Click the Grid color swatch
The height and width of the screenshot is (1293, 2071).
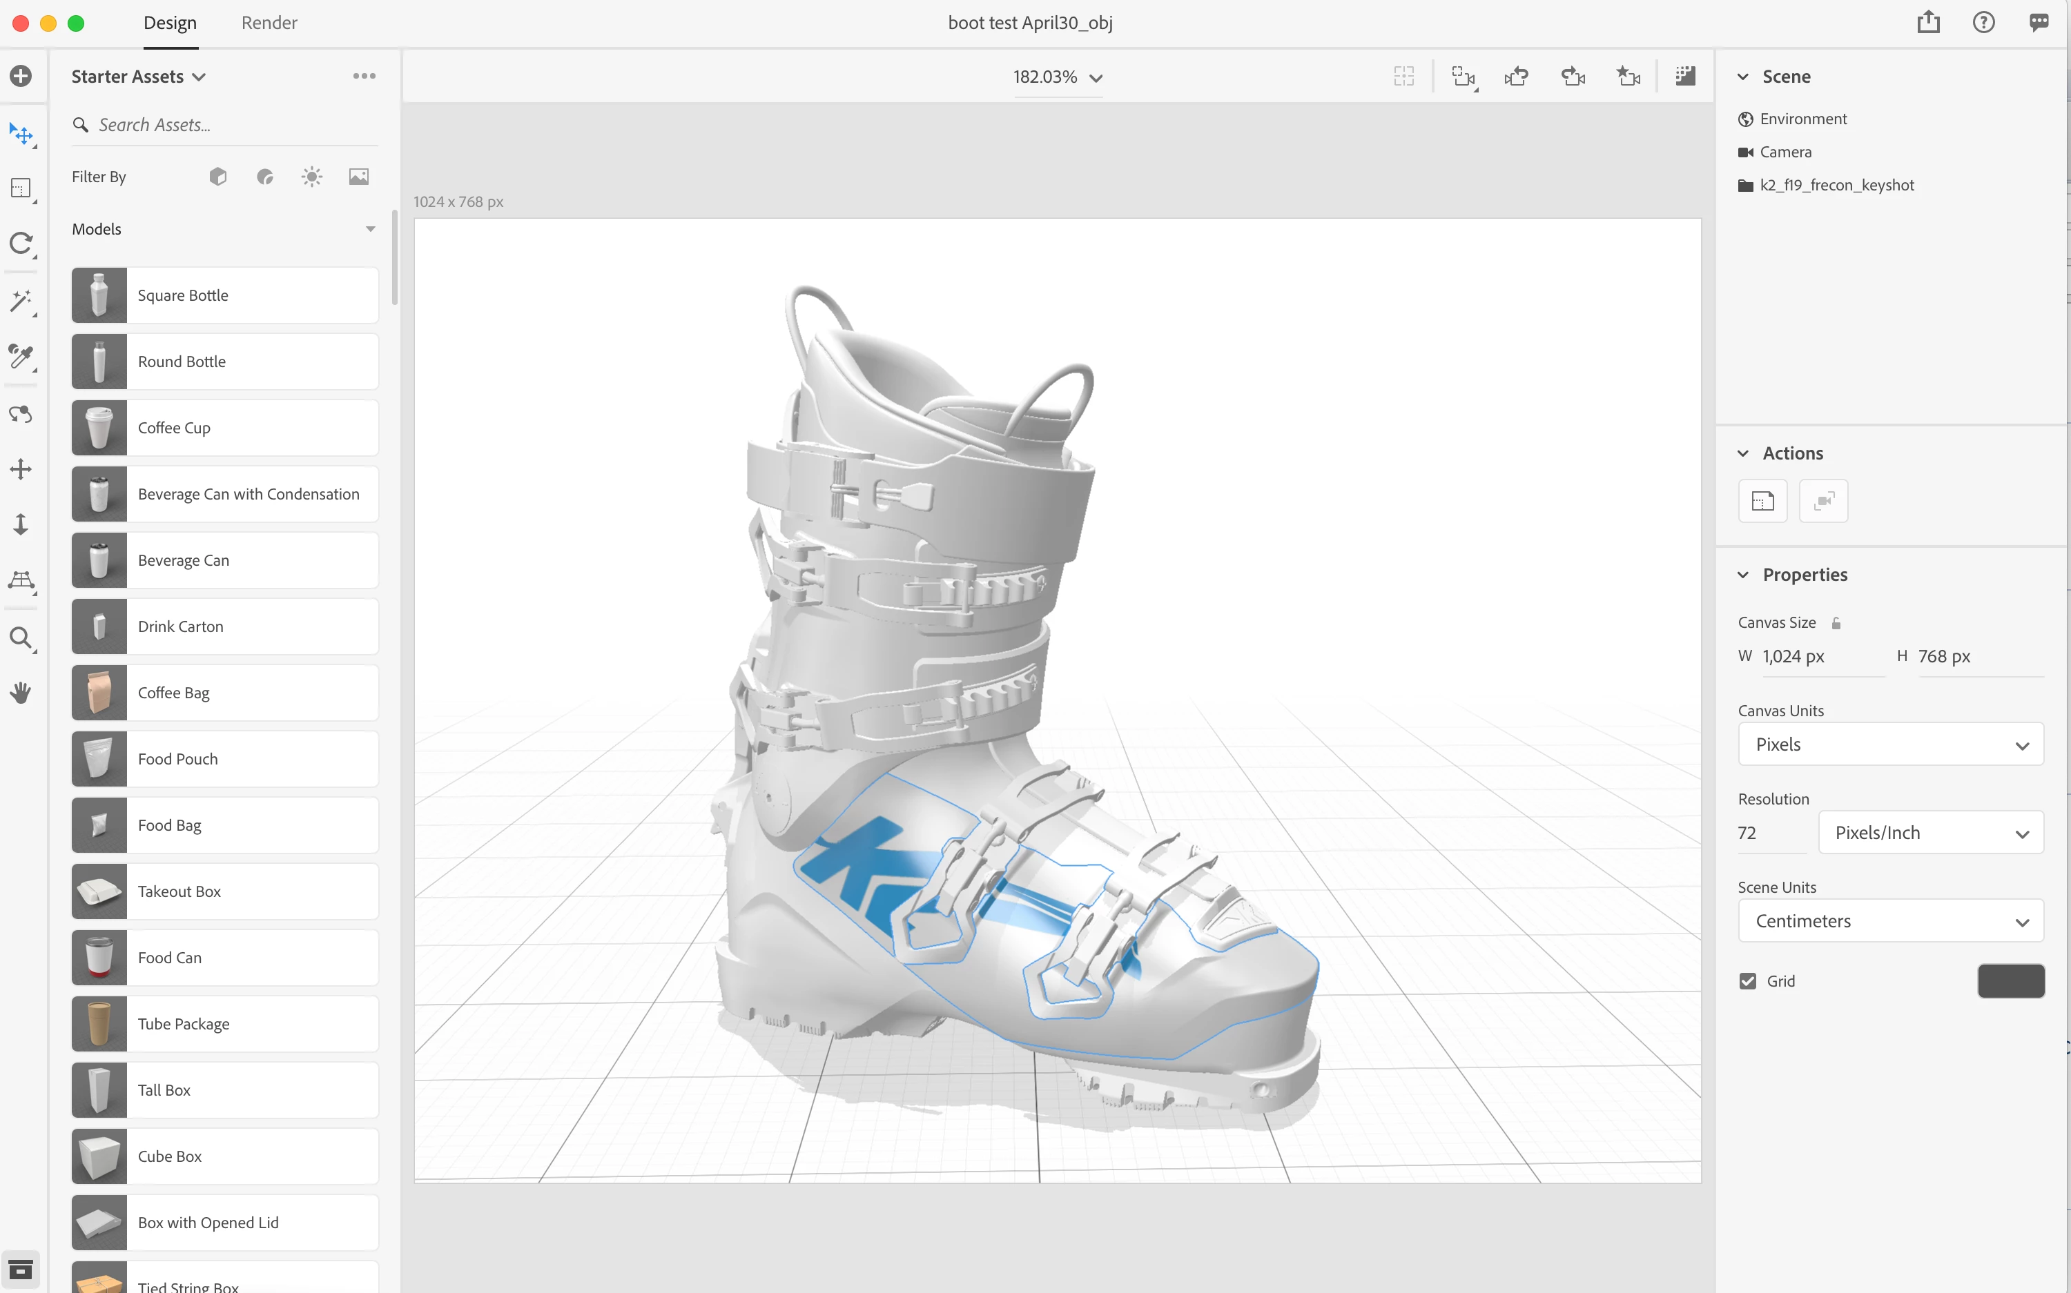pos(2010,981)
